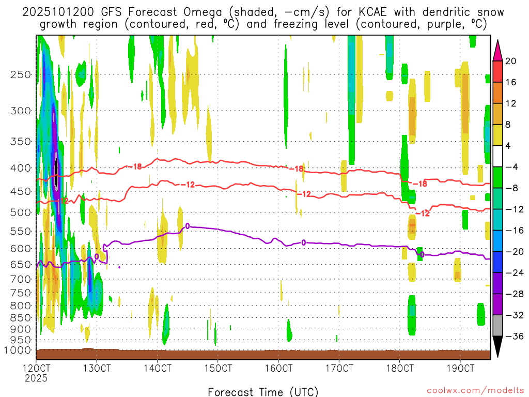Click the 450 pressure level label

21,191
